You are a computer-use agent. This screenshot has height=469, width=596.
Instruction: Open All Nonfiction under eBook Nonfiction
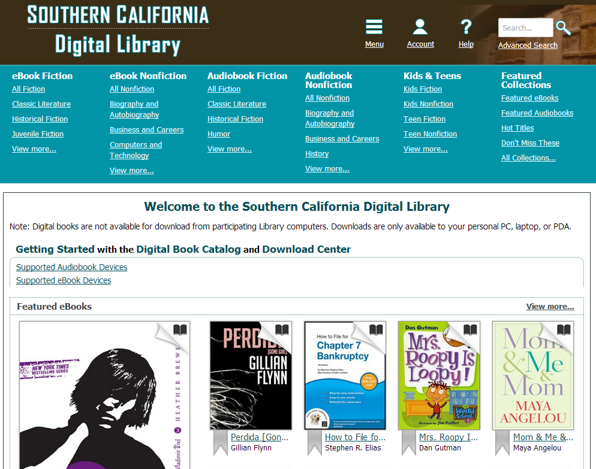(x=132, y=89)
